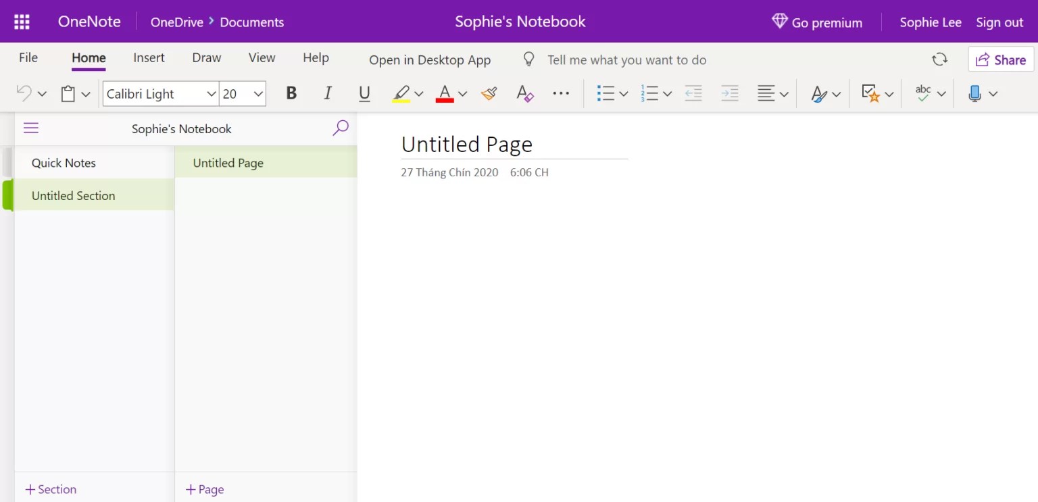
Task: Expand the Styles dropdown arrow
Action: (837, 94)
